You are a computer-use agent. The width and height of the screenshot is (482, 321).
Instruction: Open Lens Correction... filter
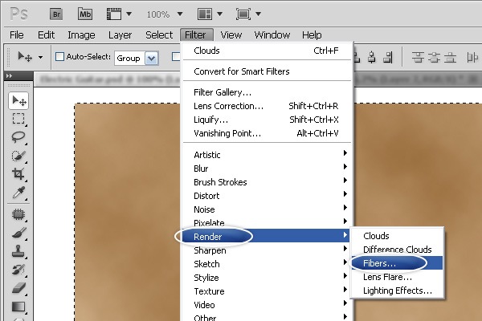(268, 106)
